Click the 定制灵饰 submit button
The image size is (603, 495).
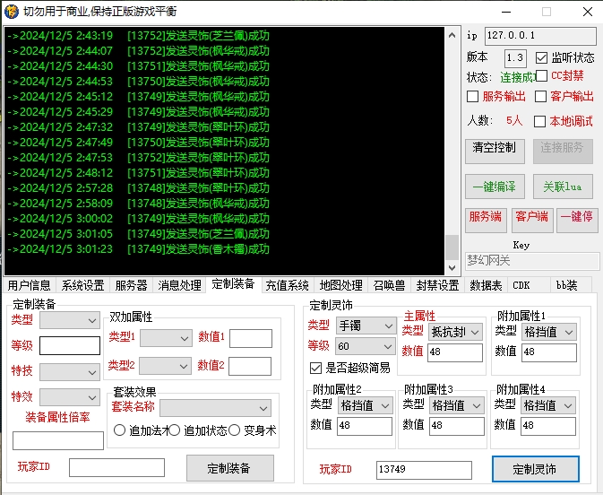coord(535,469)
